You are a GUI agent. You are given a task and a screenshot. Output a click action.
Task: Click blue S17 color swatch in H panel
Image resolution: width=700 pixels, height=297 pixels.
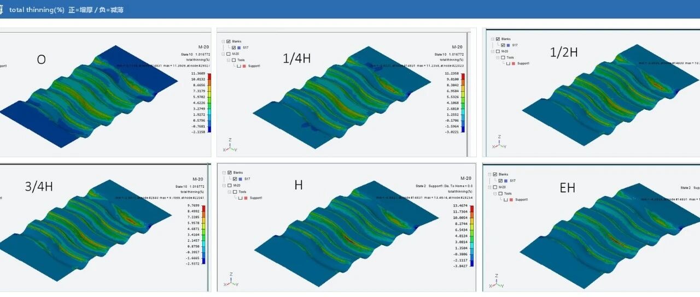(x=240, y=179)
